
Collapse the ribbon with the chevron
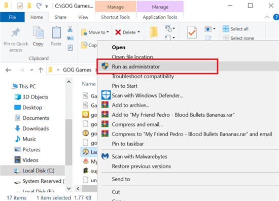click(x=267, y=17)
